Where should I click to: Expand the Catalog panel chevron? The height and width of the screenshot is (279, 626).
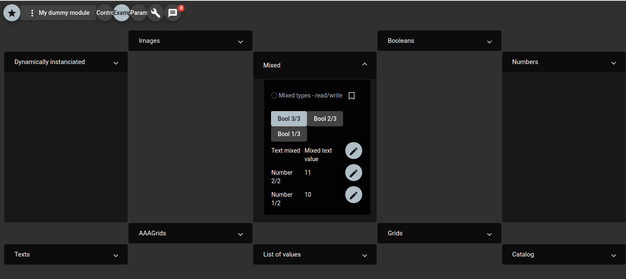click(x=614, y=255)
